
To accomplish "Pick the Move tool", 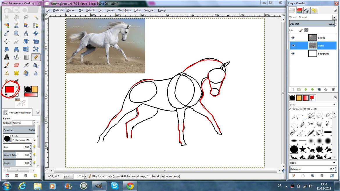I will click(x=36, y=33).
